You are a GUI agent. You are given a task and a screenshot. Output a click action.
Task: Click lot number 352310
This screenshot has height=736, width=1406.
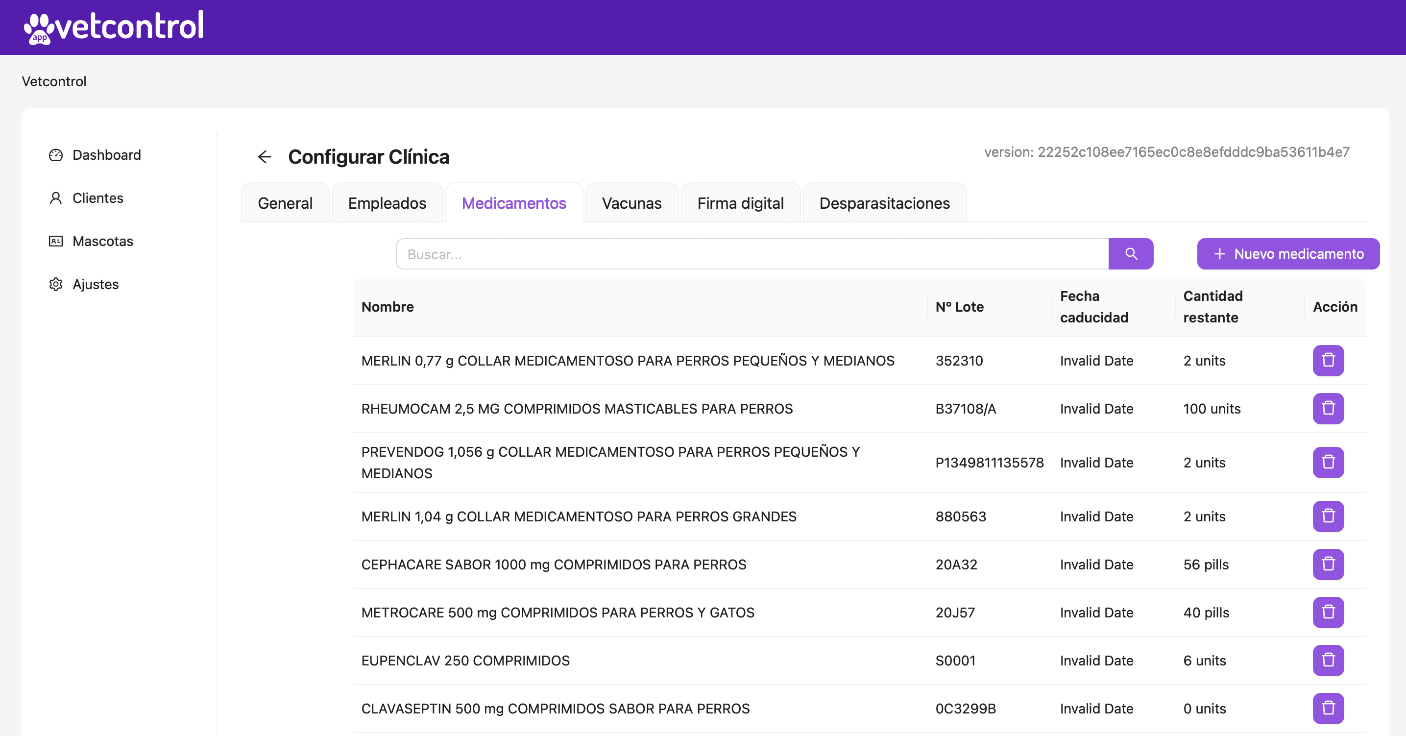959,361
